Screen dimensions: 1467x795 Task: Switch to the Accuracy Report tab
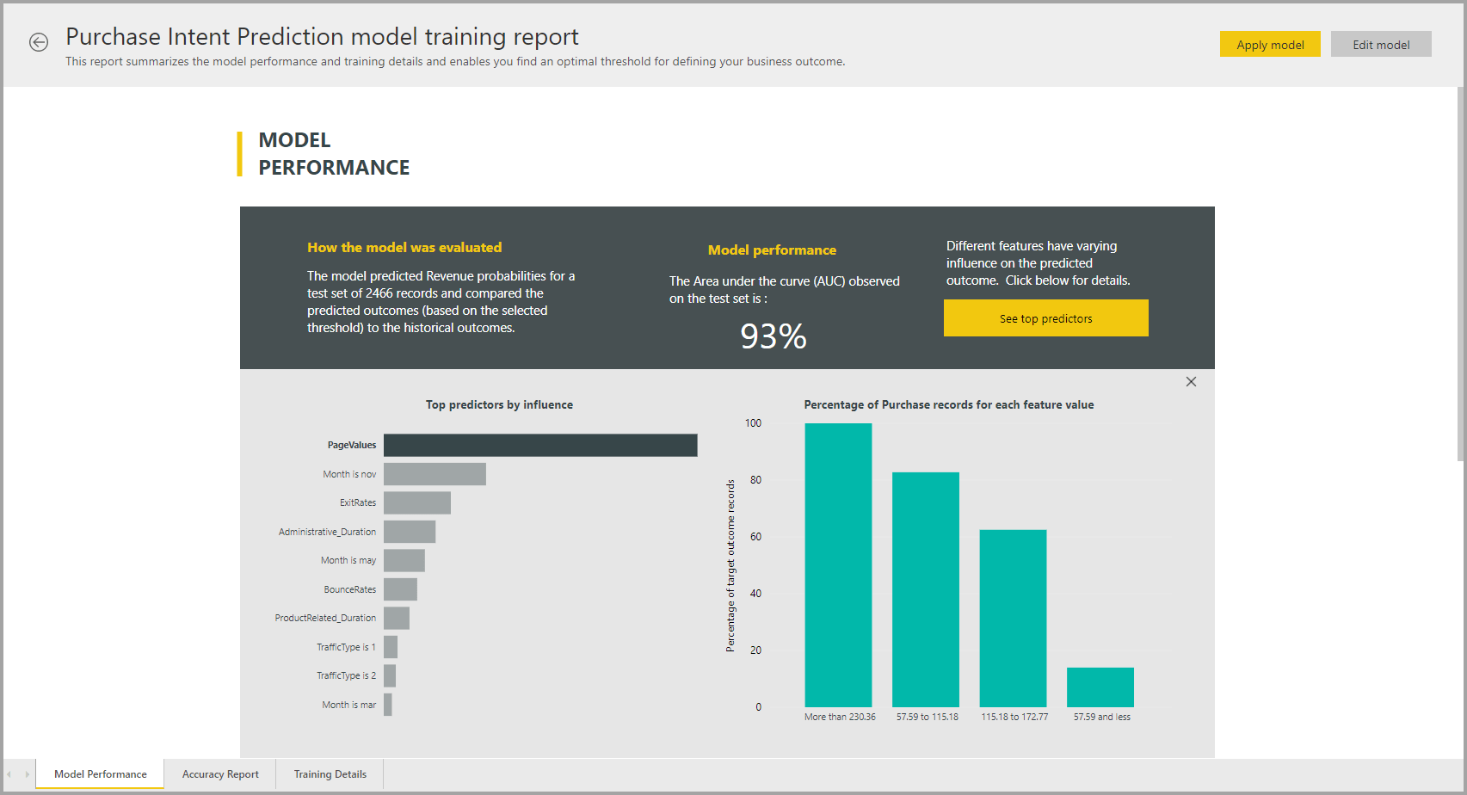click(x=219, y=773)
